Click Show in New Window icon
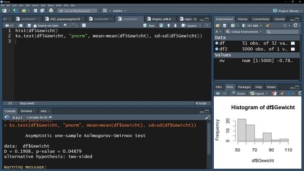 (20, 25)
